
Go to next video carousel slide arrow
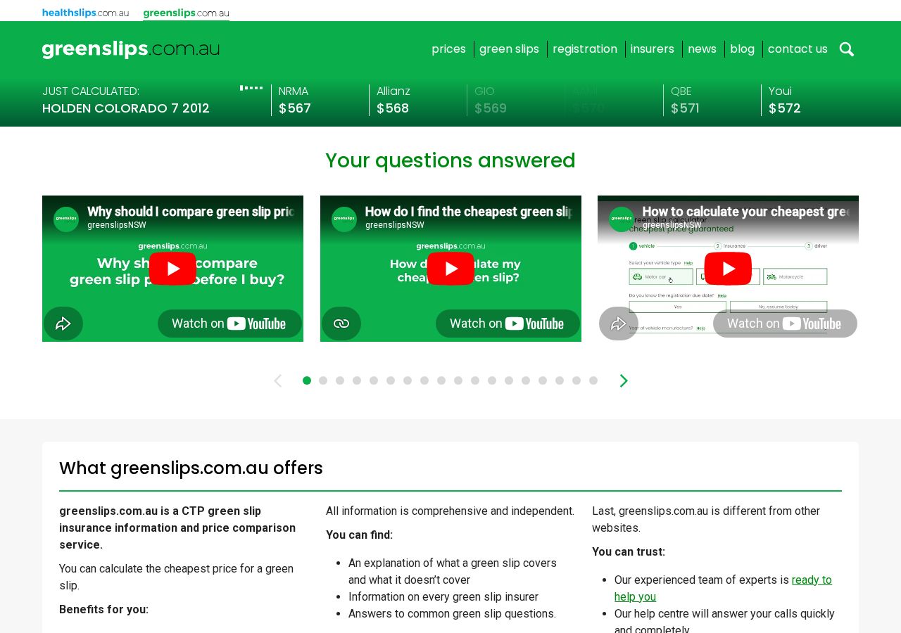(x=624, y=381)
